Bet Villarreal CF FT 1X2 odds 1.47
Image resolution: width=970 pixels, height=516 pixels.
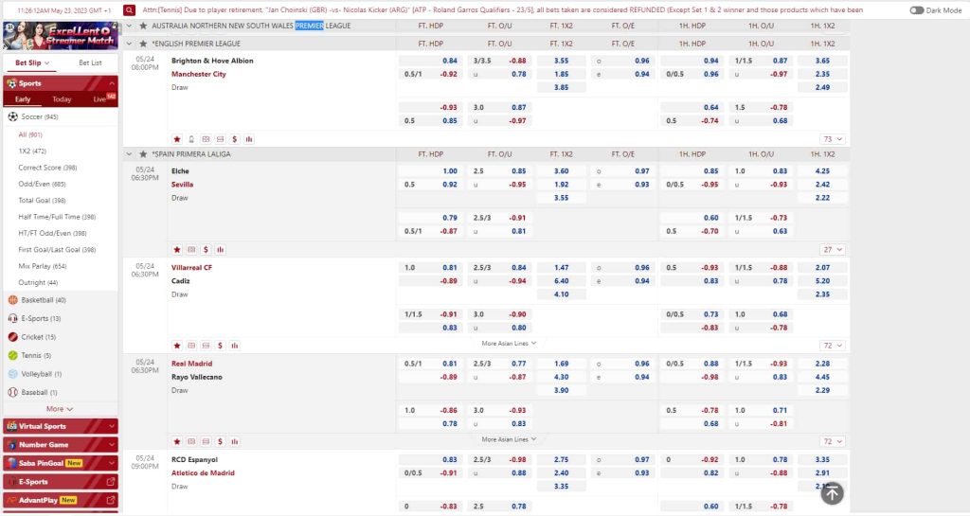point(561,268)
